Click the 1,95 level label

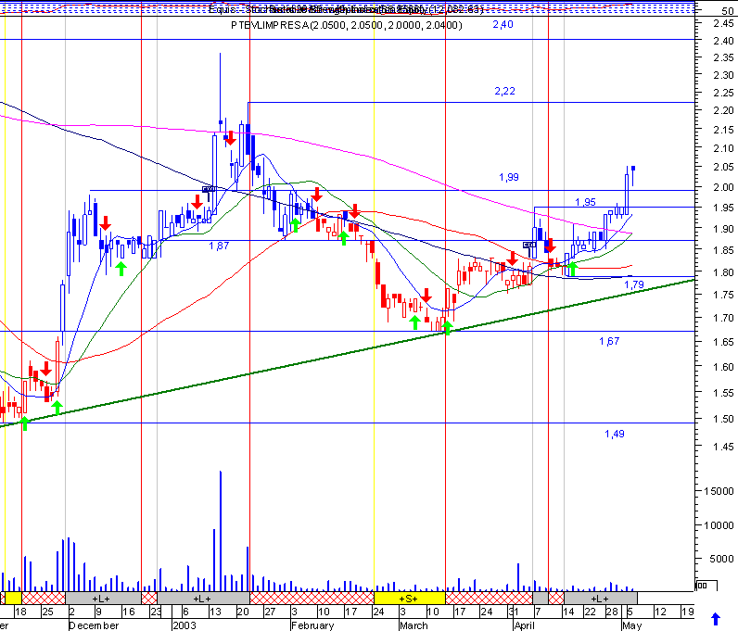(x=586, y=202)
